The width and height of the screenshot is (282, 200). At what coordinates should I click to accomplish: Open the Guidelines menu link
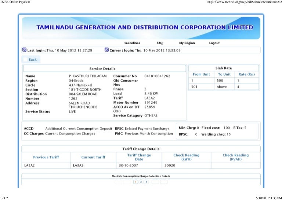pos(132,43)
